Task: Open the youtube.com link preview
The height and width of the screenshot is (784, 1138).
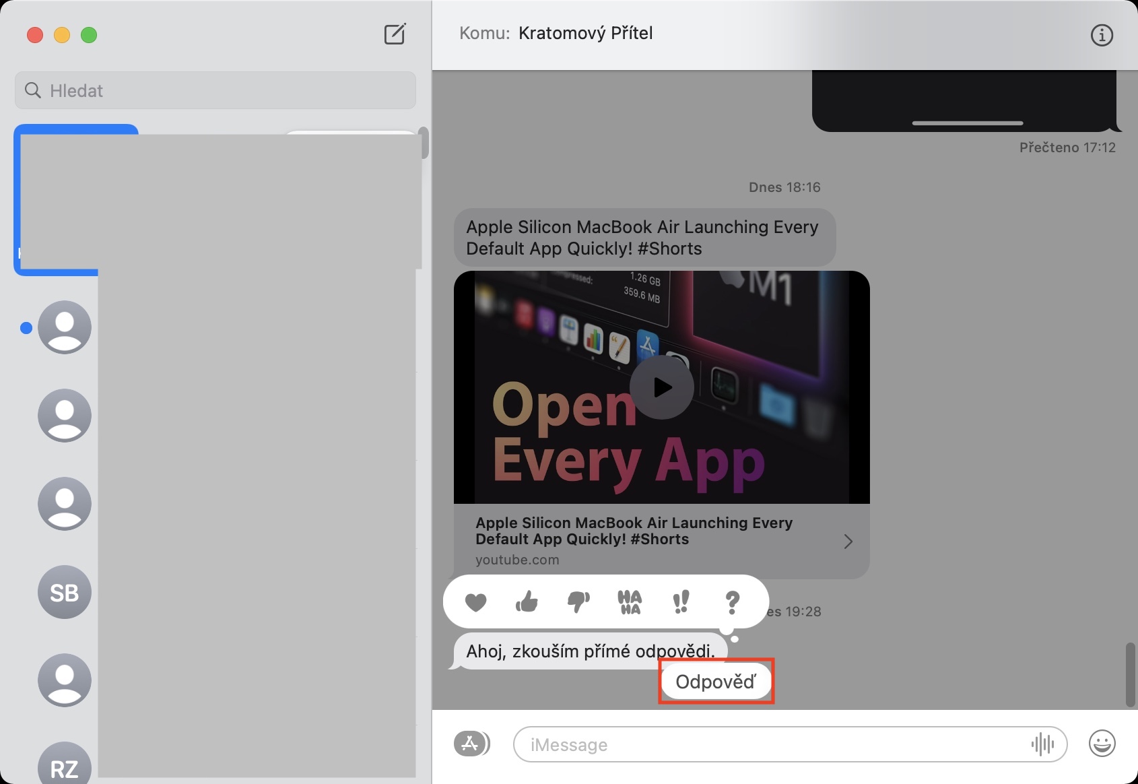Action: point(662,541)
